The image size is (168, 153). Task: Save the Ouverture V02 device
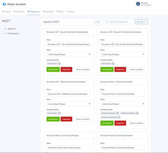click(x=107, y=69)
